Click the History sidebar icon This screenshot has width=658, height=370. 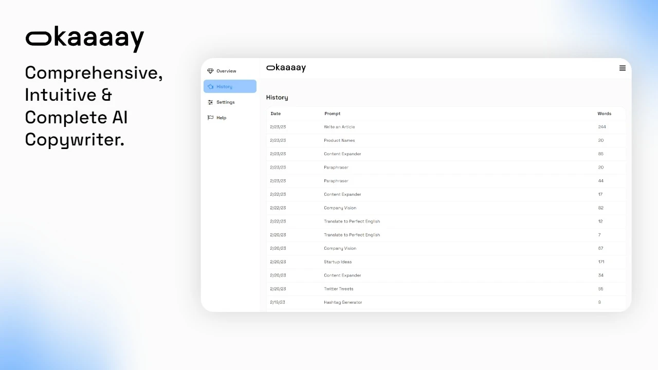click(210, 86)
